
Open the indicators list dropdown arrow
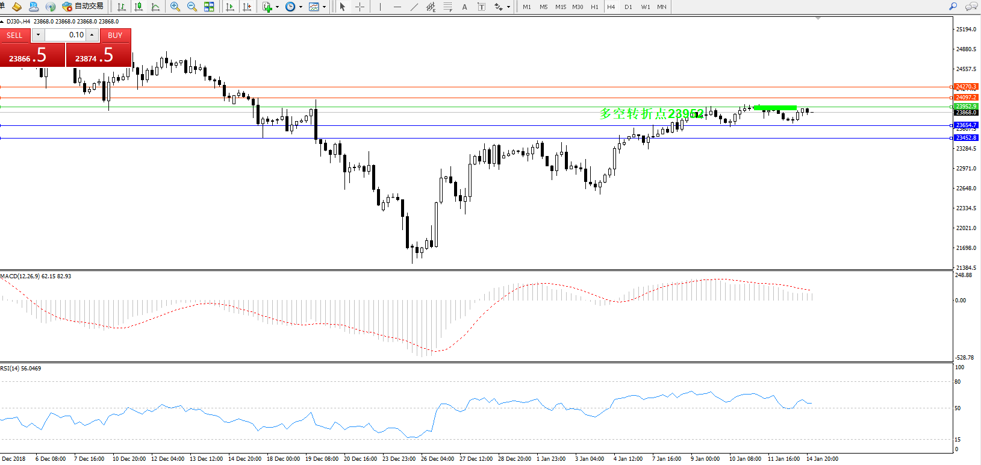(x=277, y=7)
